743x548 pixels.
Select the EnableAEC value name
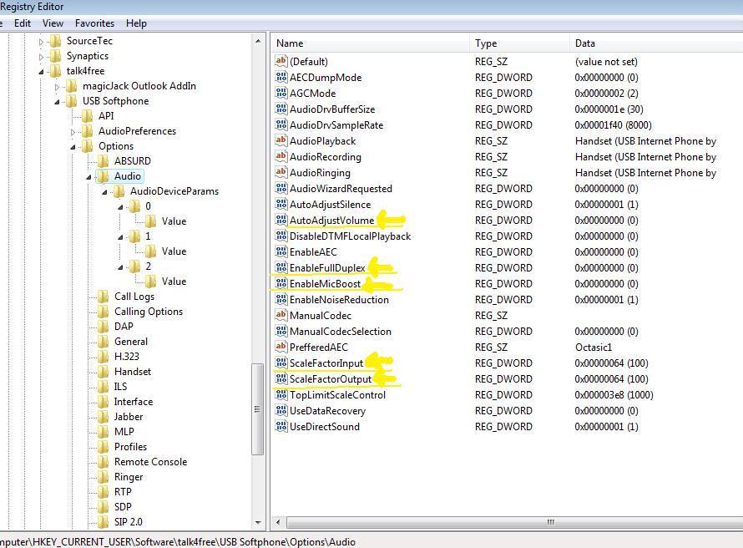313,251
